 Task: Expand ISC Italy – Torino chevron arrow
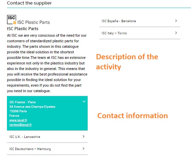click(x=176, y=33)
